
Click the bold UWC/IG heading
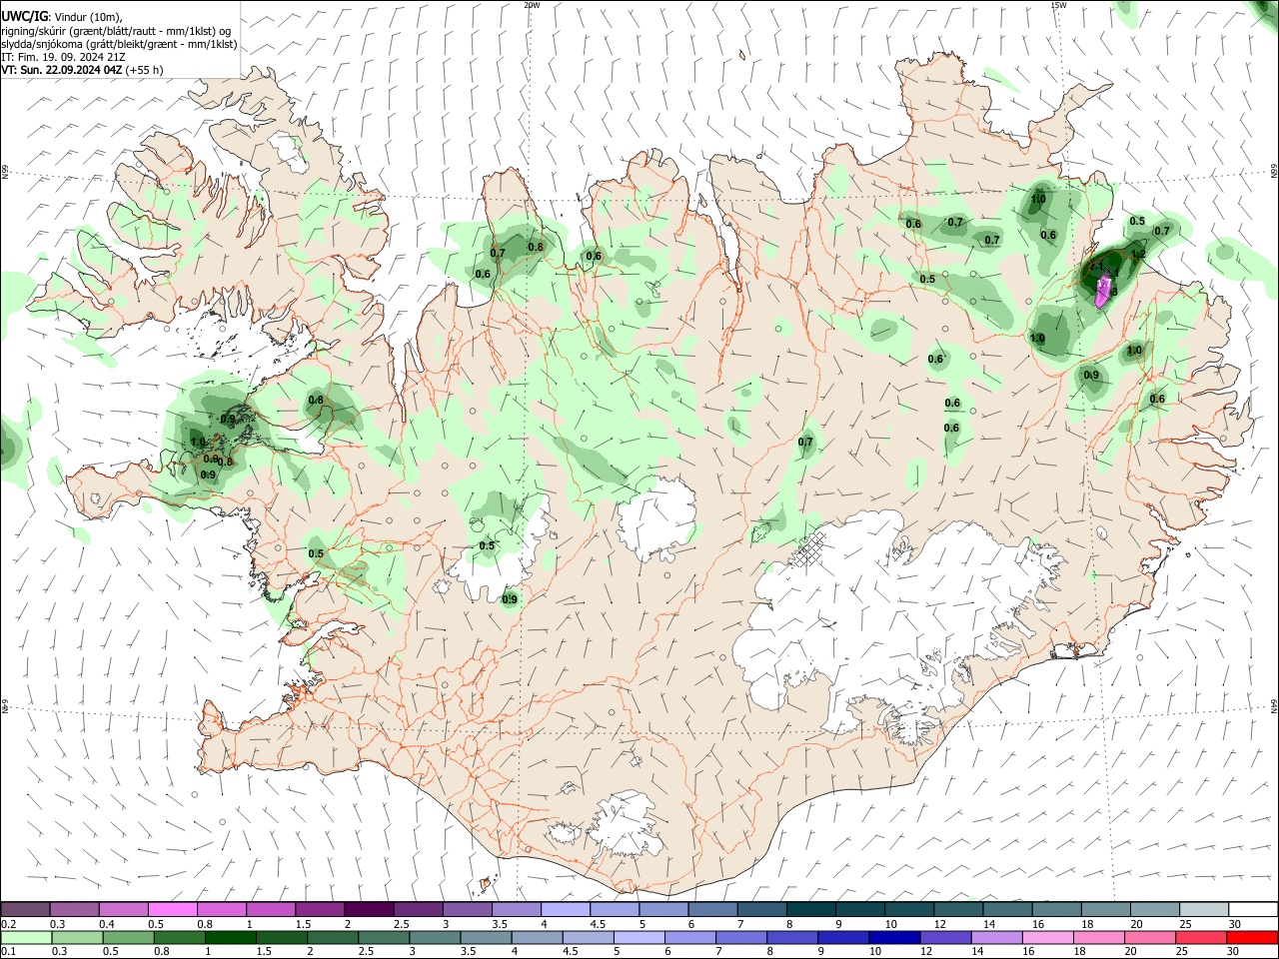(x=24, y=17)
